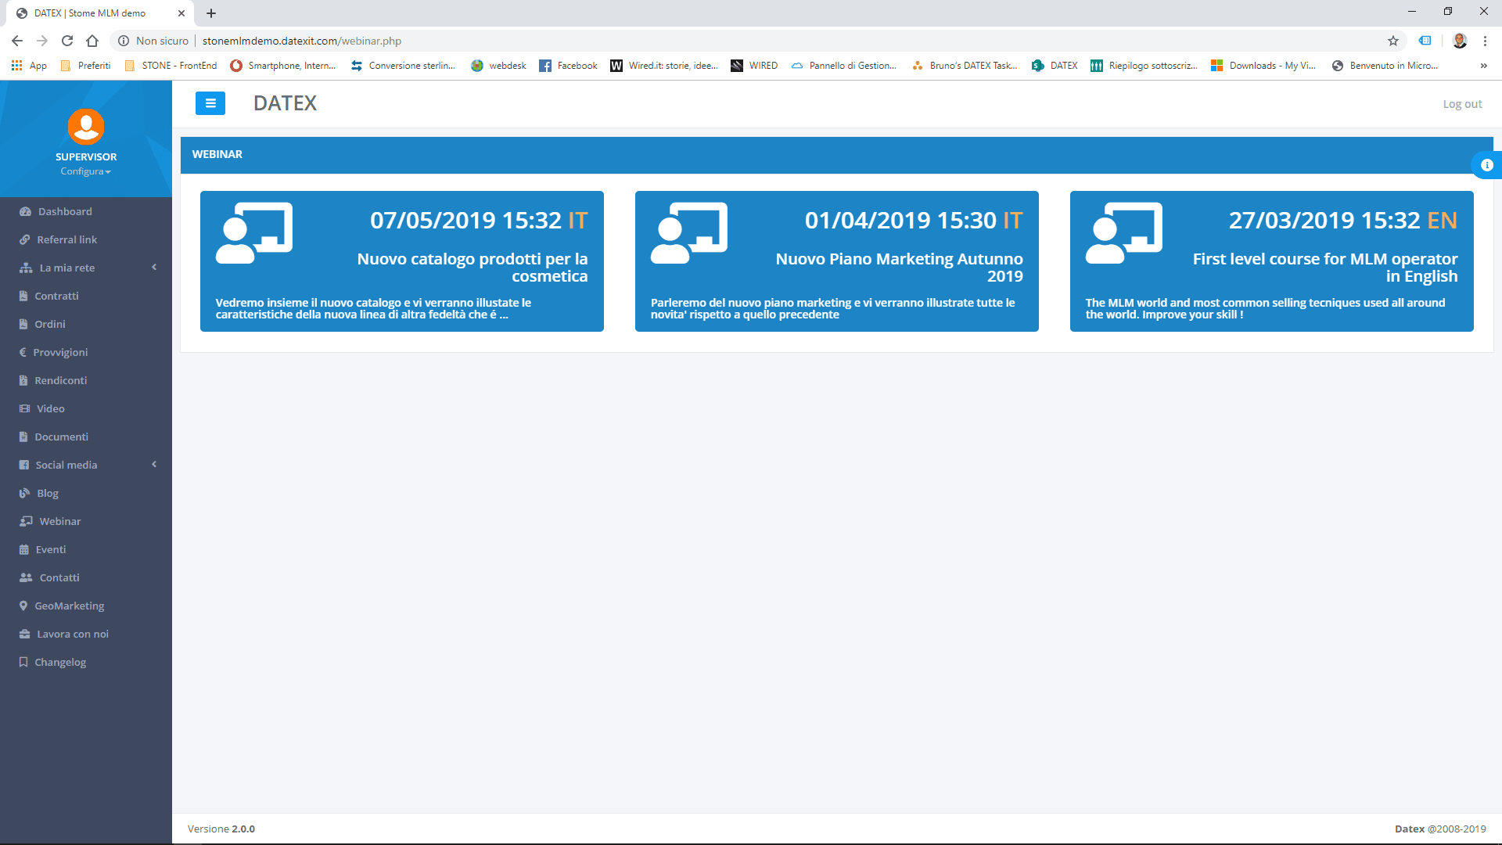The image size is (1502, 845).
Task: Expand the Social media chevron arrow
Action: click(x=154, y=465)
